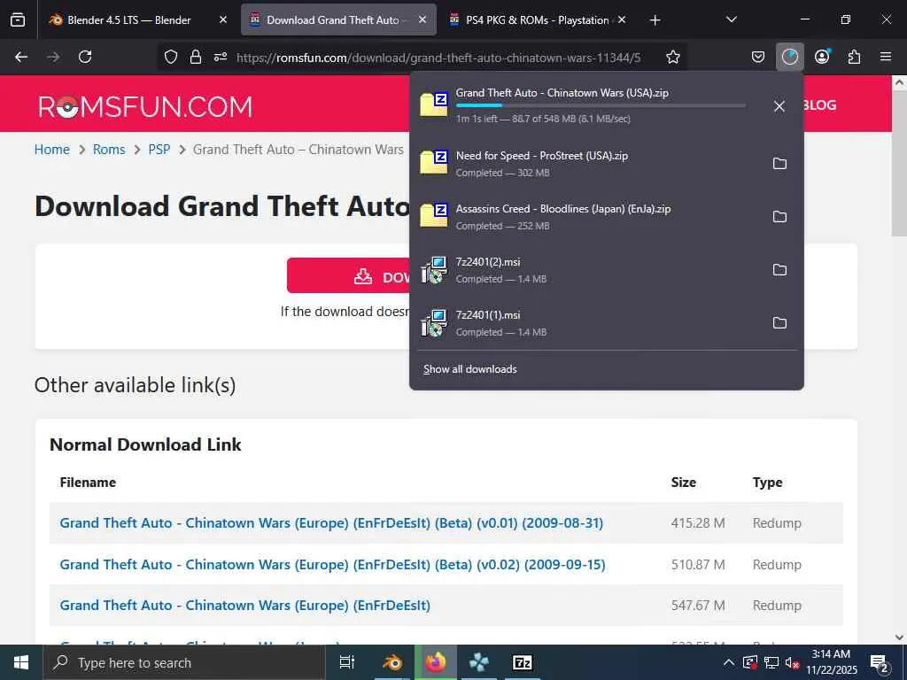The height and width of the screenshot is (680, 907).
Task: Open Assassins Creed - Bloodlines zip entry
Action: (x=589, y=217)
